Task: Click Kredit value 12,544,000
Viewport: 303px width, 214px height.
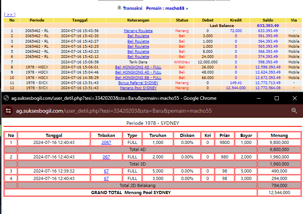Action: (236, 88)
